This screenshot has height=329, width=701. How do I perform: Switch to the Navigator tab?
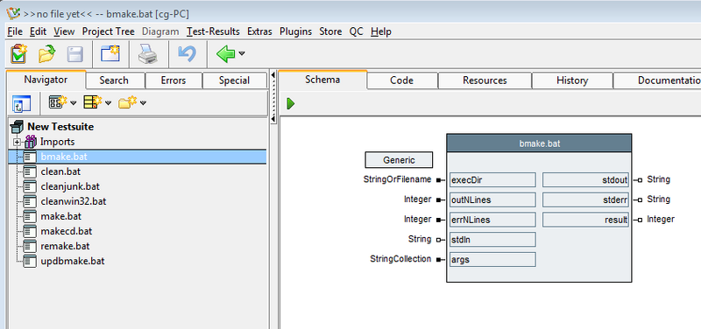tap(46, 80)
